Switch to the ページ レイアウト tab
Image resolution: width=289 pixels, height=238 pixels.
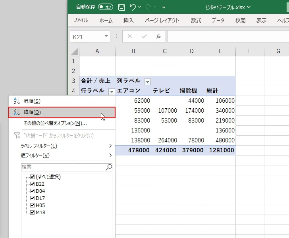pos(162,20)
